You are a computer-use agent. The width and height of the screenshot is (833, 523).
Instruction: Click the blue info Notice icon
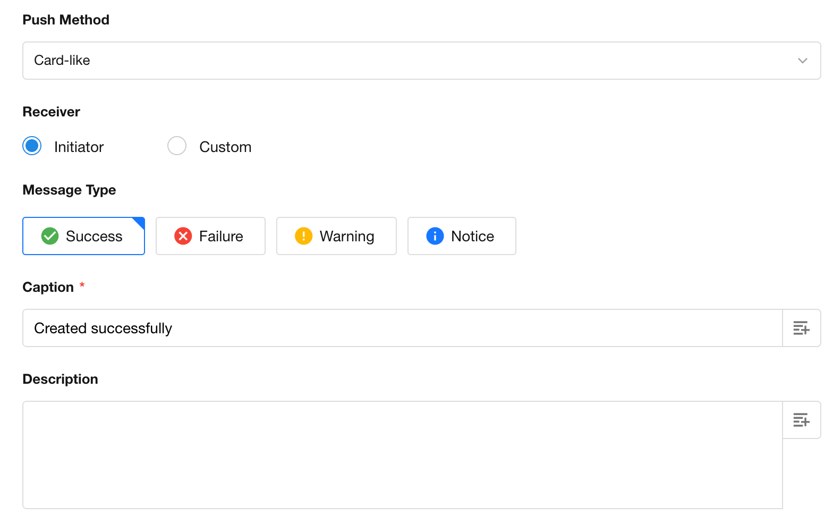435,236
